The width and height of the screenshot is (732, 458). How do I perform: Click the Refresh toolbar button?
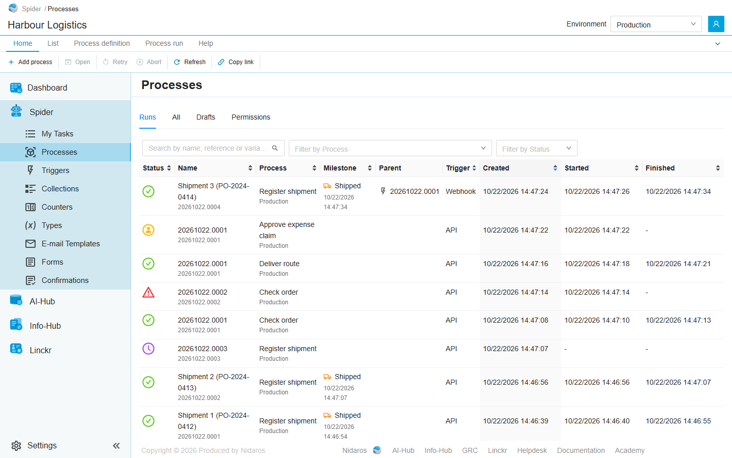pyautogui.click(x=190, y=62)
